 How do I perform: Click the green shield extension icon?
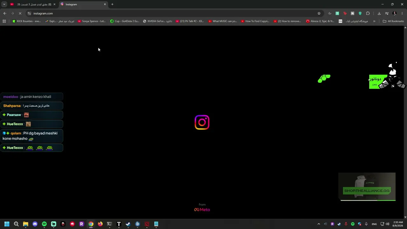pyautogui.click(x=360, y=13)
